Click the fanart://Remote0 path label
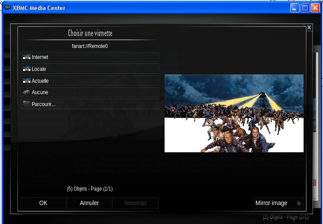The height and width of the screenshot is (224, 323). 90,46
